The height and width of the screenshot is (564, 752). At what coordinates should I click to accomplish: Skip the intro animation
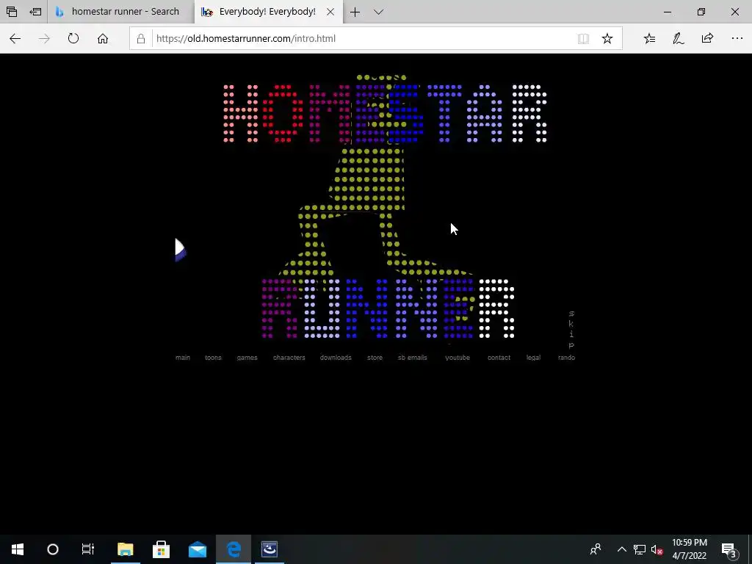[571, 330]
